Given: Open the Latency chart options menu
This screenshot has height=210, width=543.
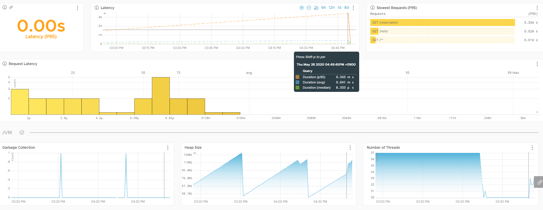Looking at the screenshot, I should [x=353, y=8].
